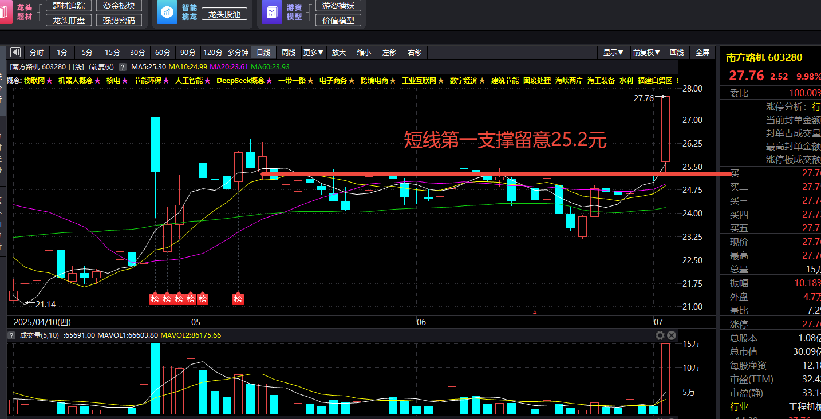The width and height of the screenshot is (821, 419).
Task: Open the 题材追踪 feature
Action: pyautogui.click(x=69, y=6)
